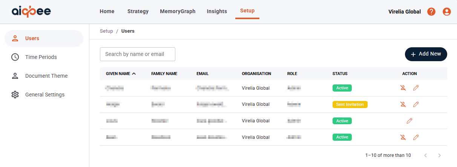Open the MemoryGraph tab
The width and height of the screenshot is (457, 167).
click(x=178, y=11)
